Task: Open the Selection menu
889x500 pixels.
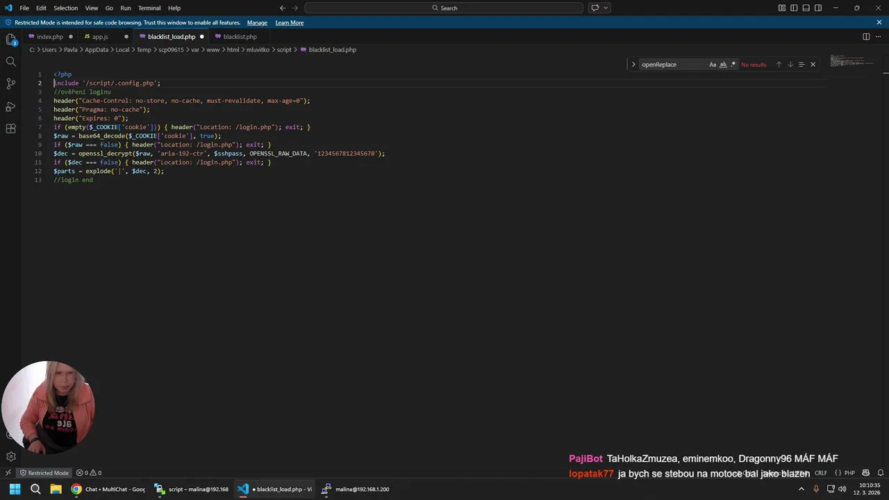Action: click(x=66, y=8)
